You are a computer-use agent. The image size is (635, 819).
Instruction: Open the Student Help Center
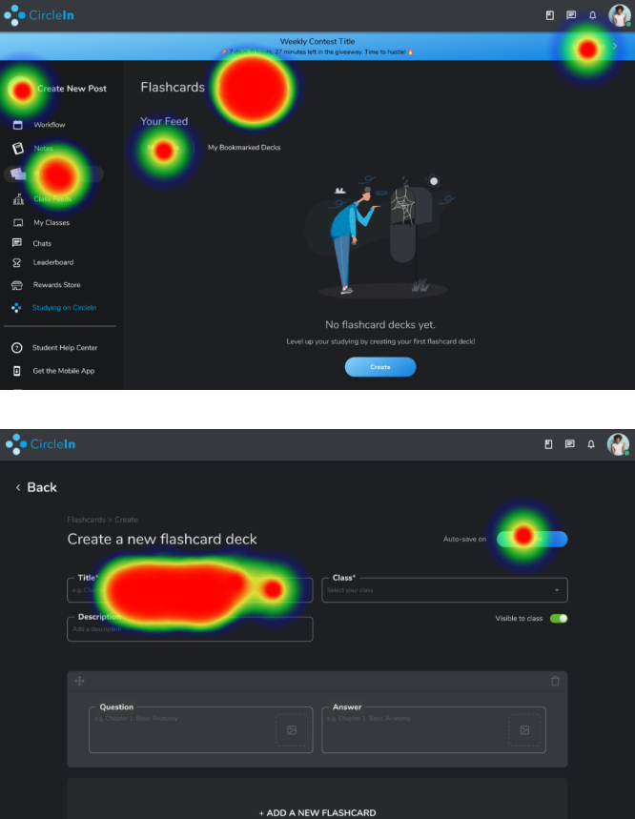[x=65, y=348]
